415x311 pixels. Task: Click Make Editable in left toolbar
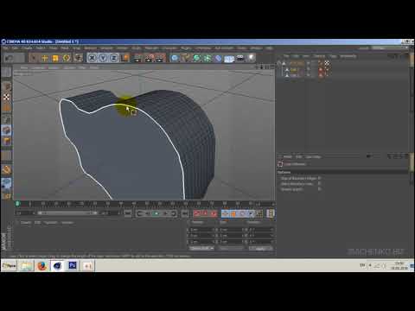pyautogui.click(x=6, y=72)
